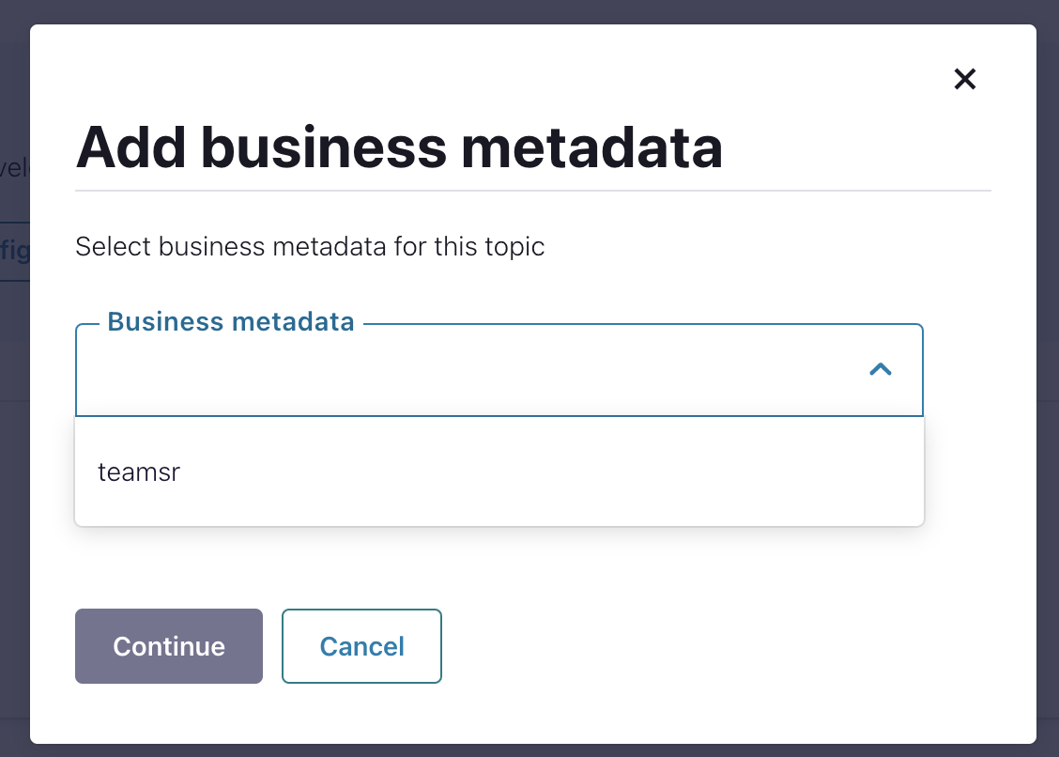The width and height of the screenshot is (1059, 757).
Task: Collapse the Business metadata dropdown chevron
Action: (880, 370)
